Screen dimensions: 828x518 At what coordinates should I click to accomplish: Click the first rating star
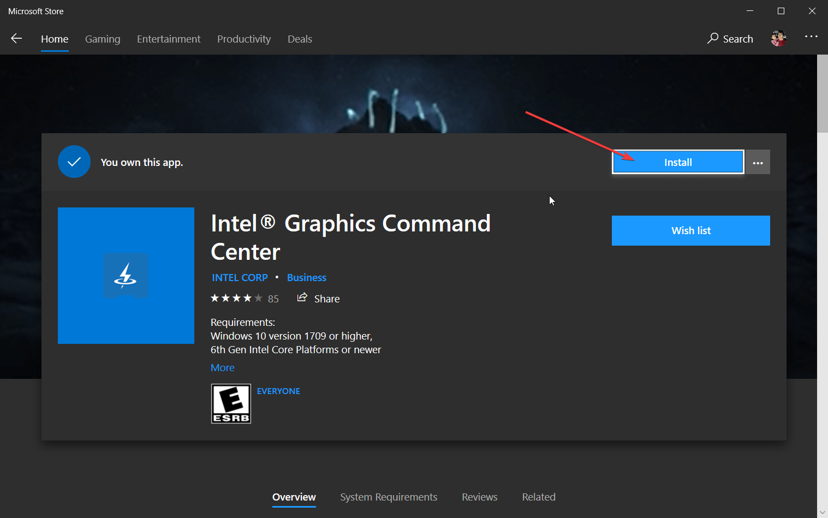(x=215, y=297)
